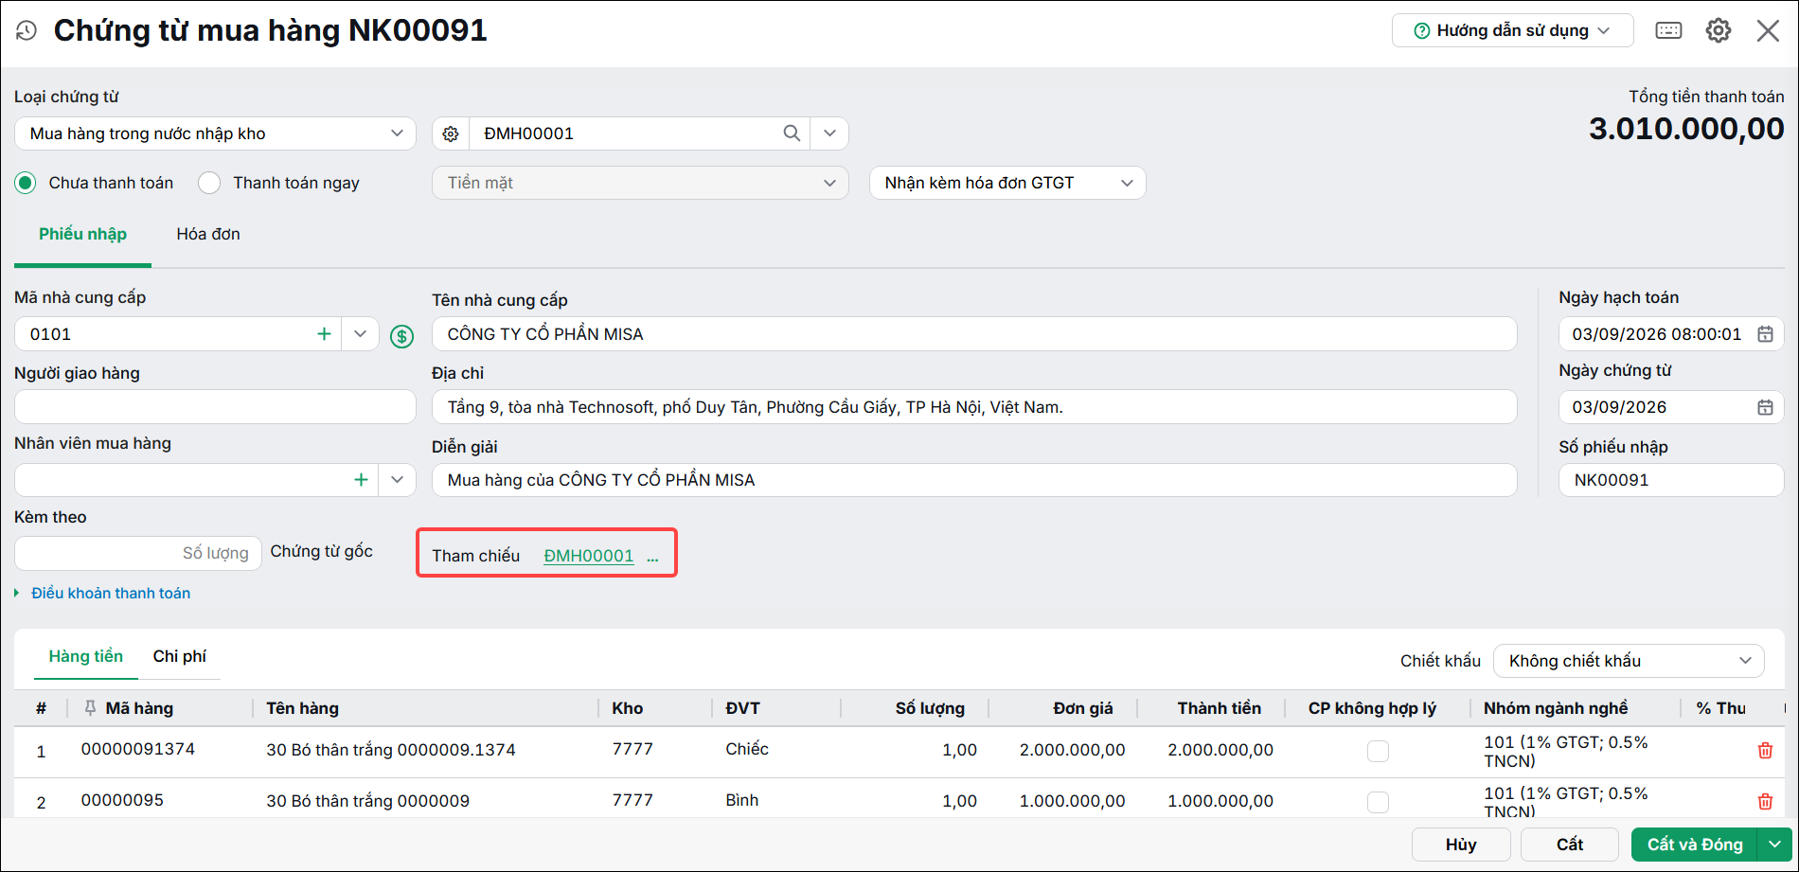Switch to the Chi phí tab
The width and height of the screenshot is (1799, 872).
(179, 656)
